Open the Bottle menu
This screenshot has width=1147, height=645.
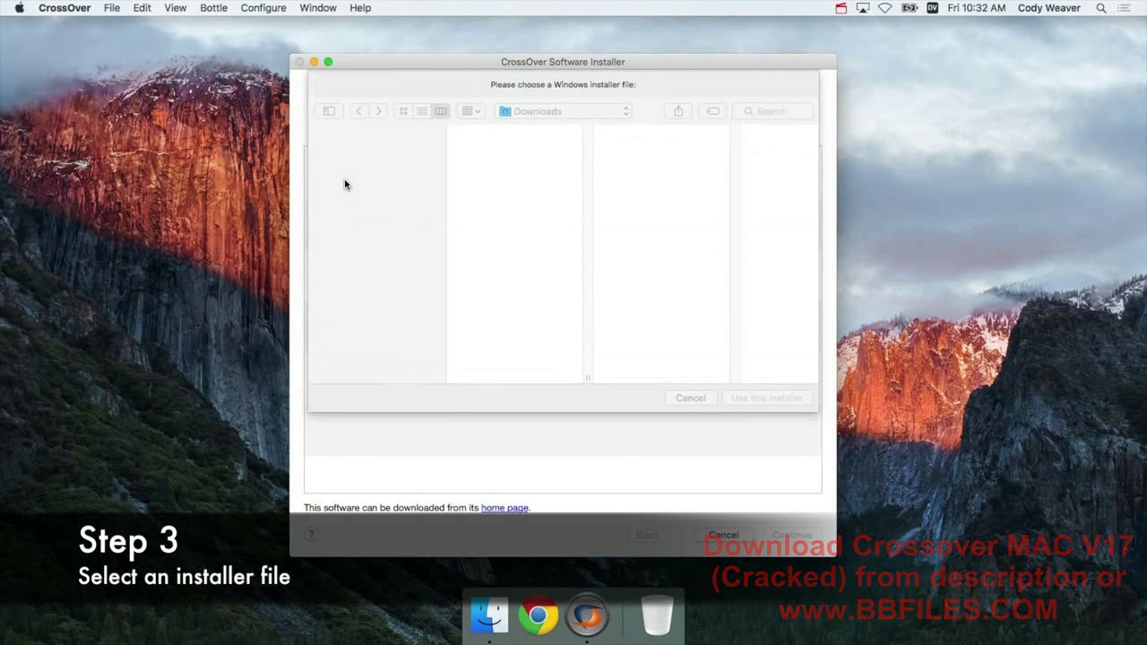pyautogui.click(x=213, y=8)
